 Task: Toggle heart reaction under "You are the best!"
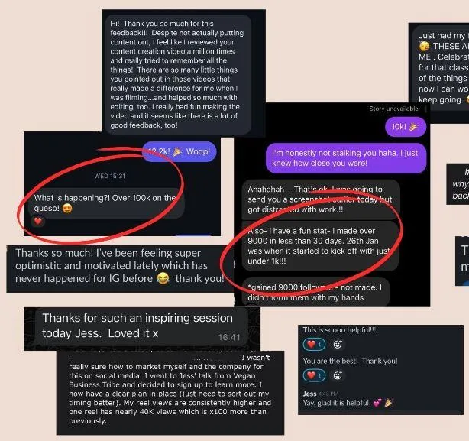pos(314,375)
